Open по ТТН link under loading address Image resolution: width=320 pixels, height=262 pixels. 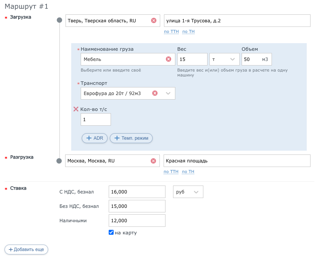(x=171, y=31)
